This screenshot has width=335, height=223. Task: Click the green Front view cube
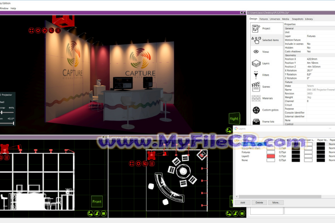(x=97, y=202)
